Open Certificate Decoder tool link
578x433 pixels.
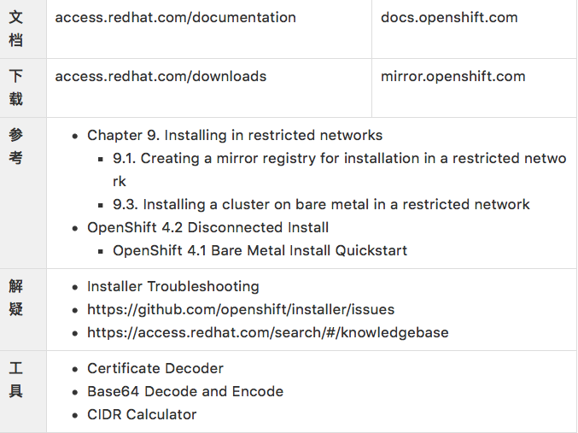(155, 368)
